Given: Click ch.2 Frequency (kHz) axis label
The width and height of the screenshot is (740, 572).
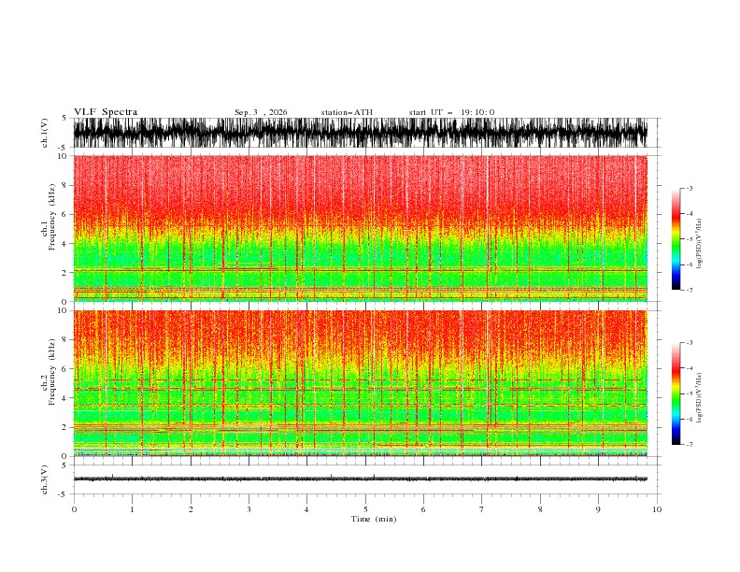Looking at the screenshot, I should point(49,383).
